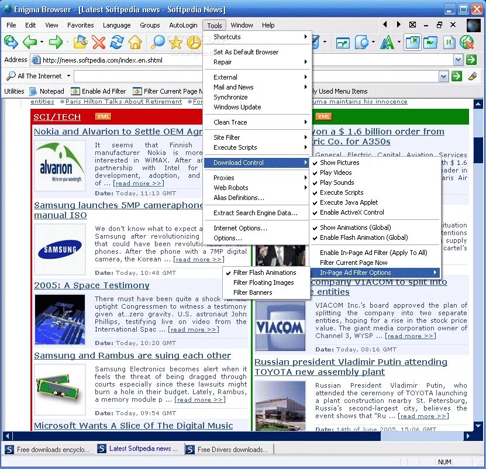This screenshot has width=486, height=469.
Task: Click the globe-with-arrow icon at toolbar start
Action: pyautogui.click(x=11, y=42)
